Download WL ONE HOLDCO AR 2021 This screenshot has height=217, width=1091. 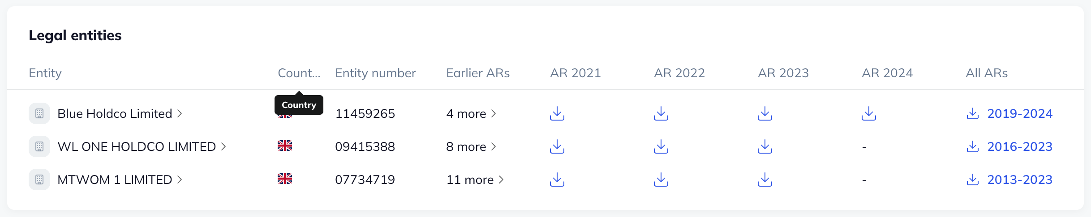(x=557, y=146)
